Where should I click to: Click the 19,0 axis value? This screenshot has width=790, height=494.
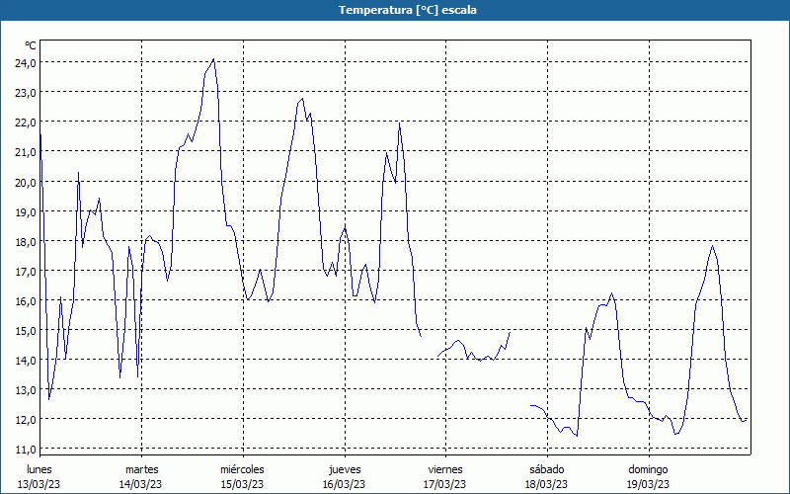27,212
